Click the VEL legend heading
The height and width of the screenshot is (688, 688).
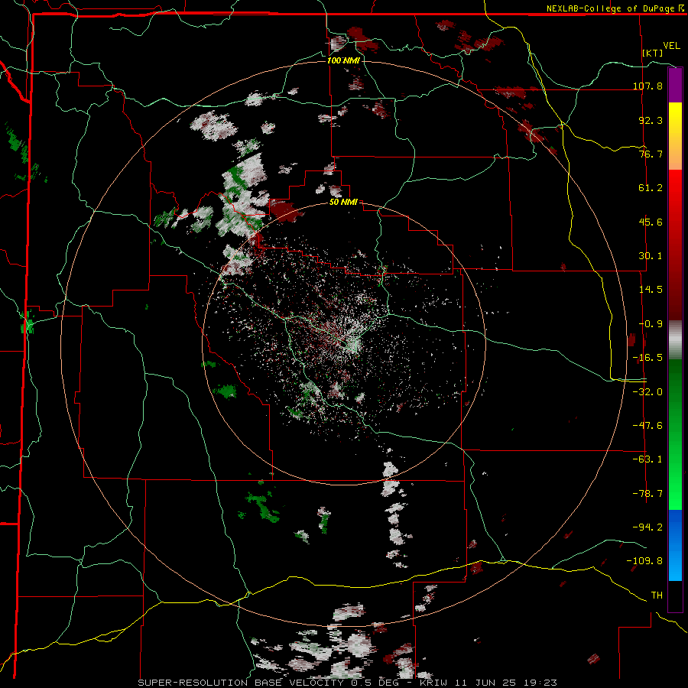point(671,46)
